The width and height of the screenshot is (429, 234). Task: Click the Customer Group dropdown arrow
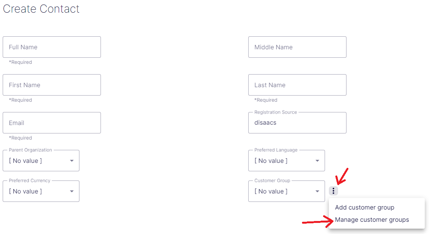click(x=317, y=191)
